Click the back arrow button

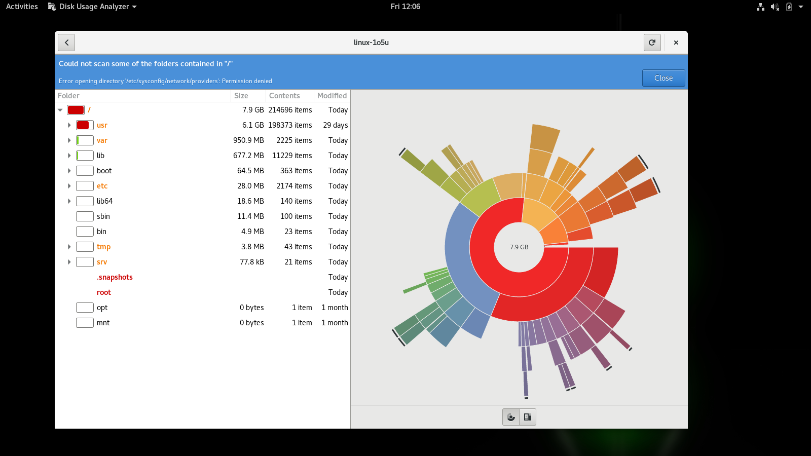click(x=66, y=43)
